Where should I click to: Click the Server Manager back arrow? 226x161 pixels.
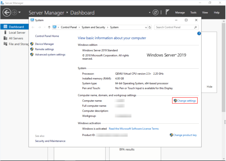[x=7, y=13]
